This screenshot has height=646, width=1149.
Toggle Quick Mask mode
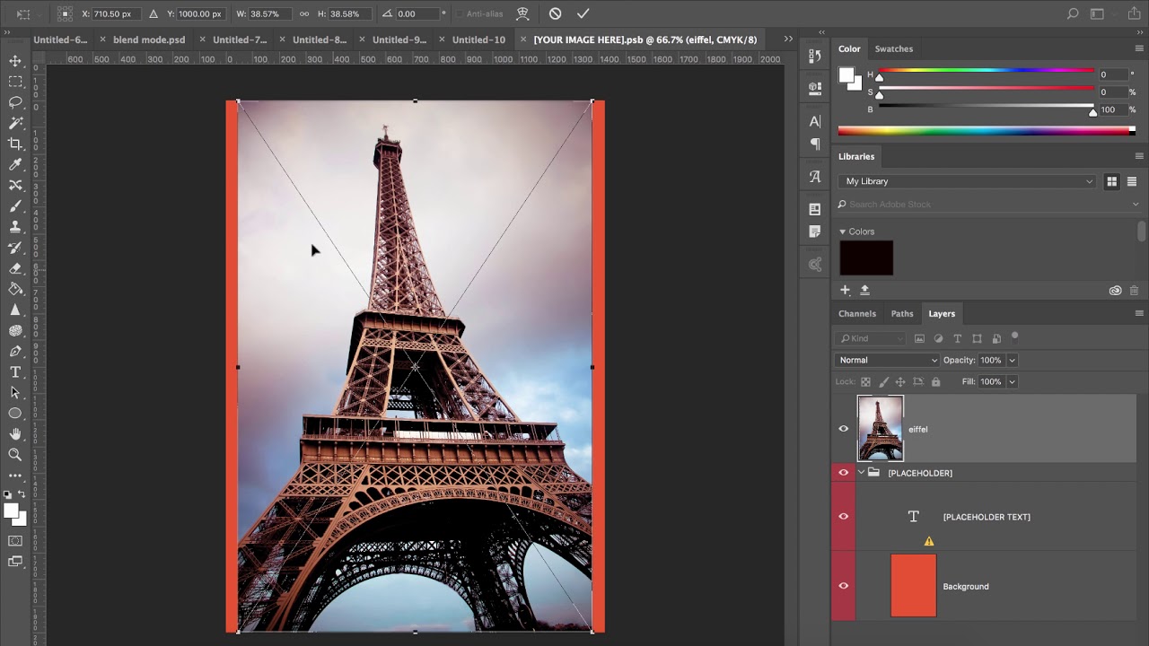click(x=15, y=541)
